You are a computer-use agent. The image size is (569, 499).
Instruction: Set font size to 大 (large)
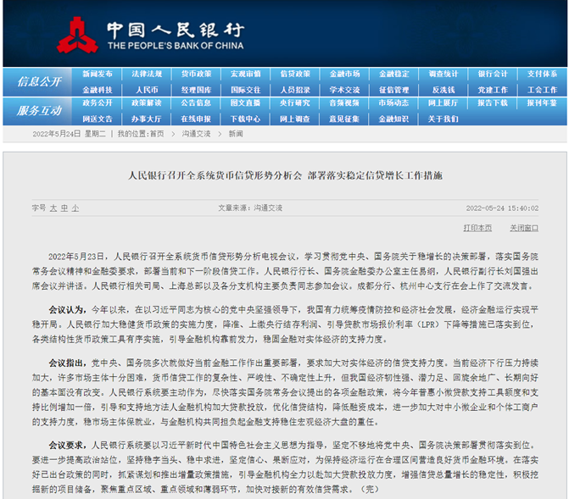pos(53,207)
